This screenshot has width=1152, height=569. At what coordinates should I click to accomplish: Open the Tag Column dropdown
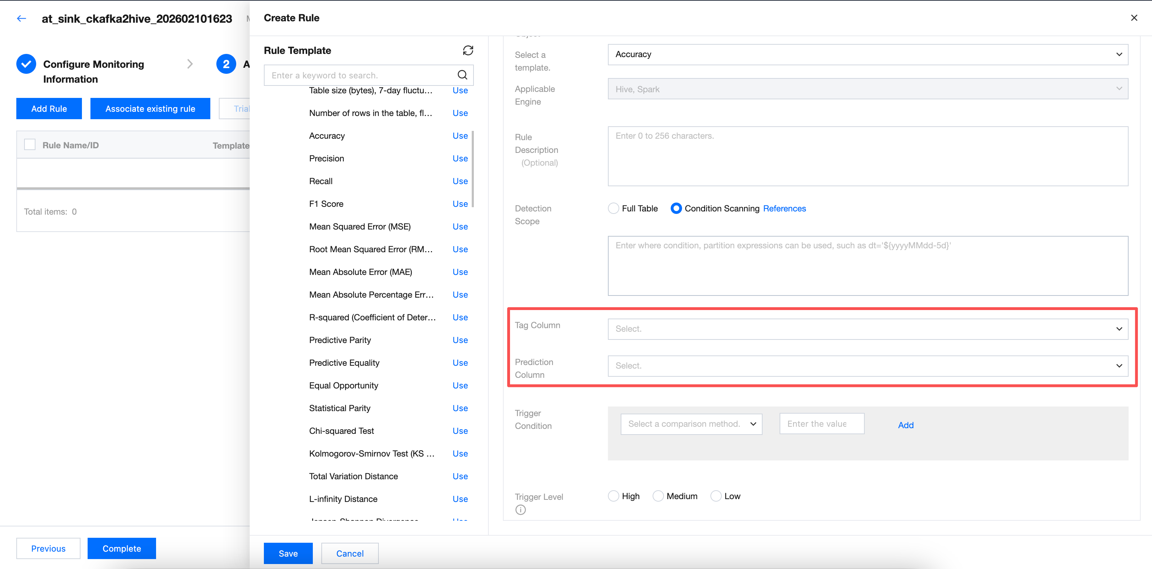pos(867,329)
